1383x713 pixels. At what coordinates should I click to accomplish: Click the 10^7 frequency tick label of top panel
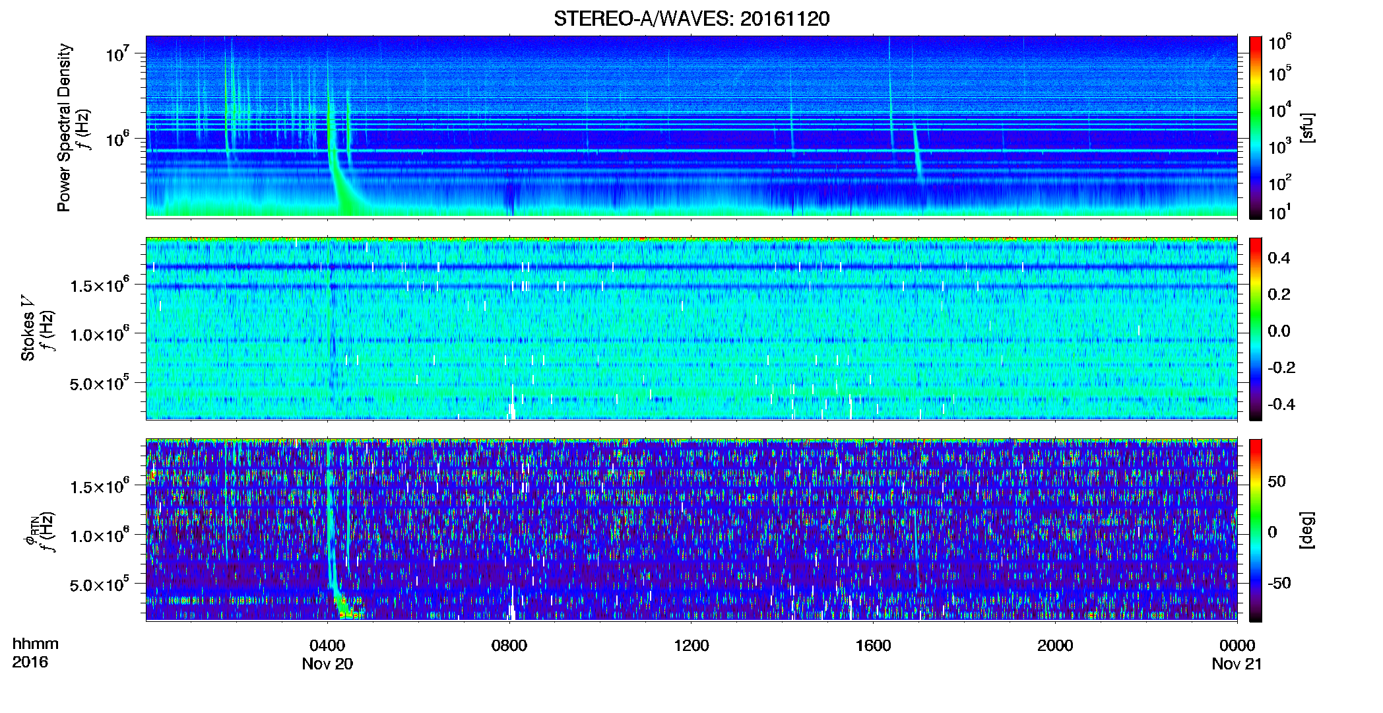[117, 53]
